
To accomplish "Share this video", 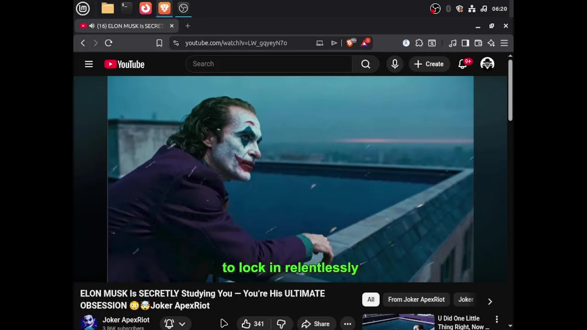I will [x=316, y=324].
